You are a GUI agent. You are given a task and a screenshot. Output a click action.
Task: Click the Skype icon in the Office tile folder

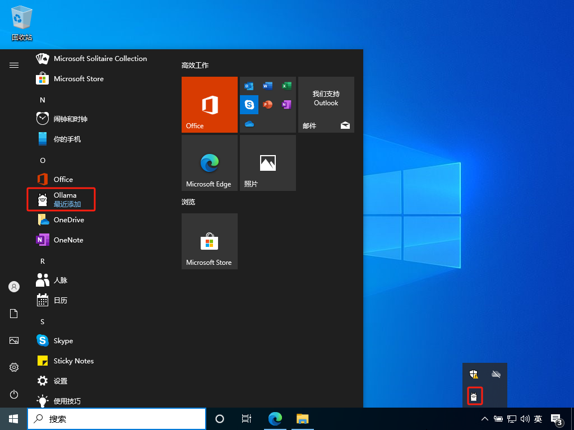tap(249, 105)
